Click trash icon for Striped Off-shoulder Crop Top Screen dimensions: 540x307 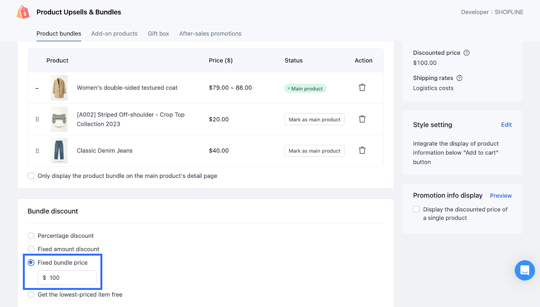coord(362,119)
